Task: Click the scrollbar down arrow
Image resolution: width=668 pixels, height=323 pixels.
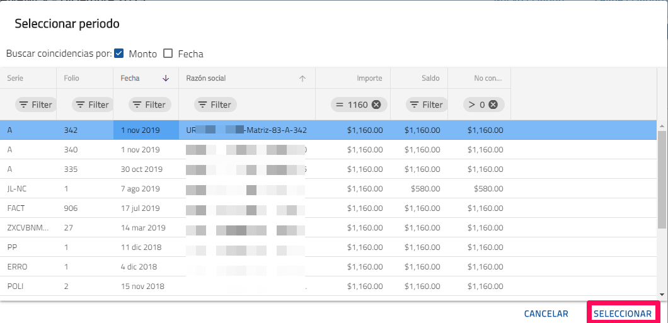Action: pos(662,294)
